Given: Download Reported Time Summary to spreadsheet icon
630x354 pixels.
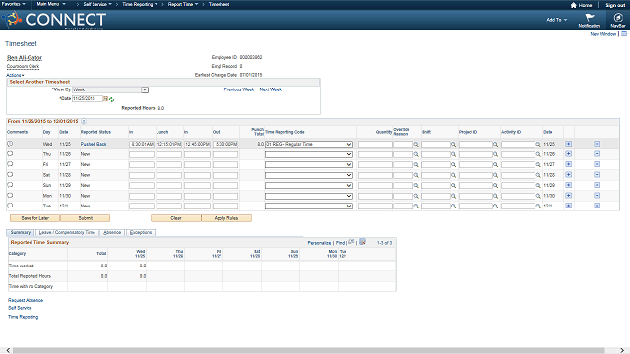Looking at the screenshot, I should coord(362,242).
